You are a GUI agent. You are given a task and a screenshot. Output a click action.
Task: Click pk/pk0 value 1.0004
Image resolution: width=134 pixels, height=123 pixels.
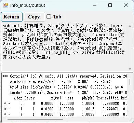pos(88,104)
